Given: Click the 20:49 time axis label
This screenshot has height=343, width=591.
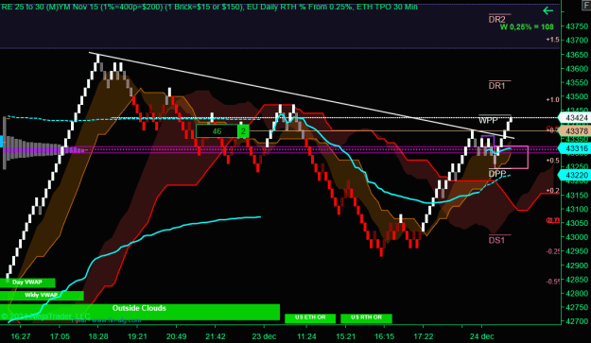Looking at the screenshot, I should click(177, 336).
